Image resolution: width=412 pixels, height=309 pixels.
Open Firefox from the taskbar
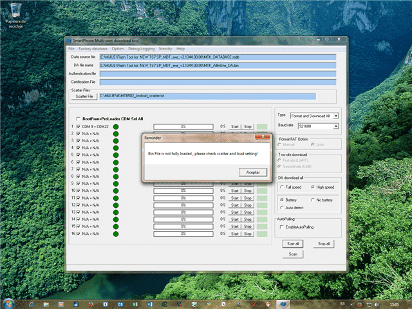tap(91, 304)
